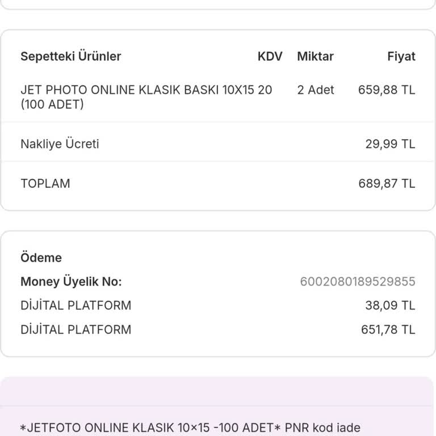Click second DİJİTAL PLATFORM payment row

coord(76,329)
